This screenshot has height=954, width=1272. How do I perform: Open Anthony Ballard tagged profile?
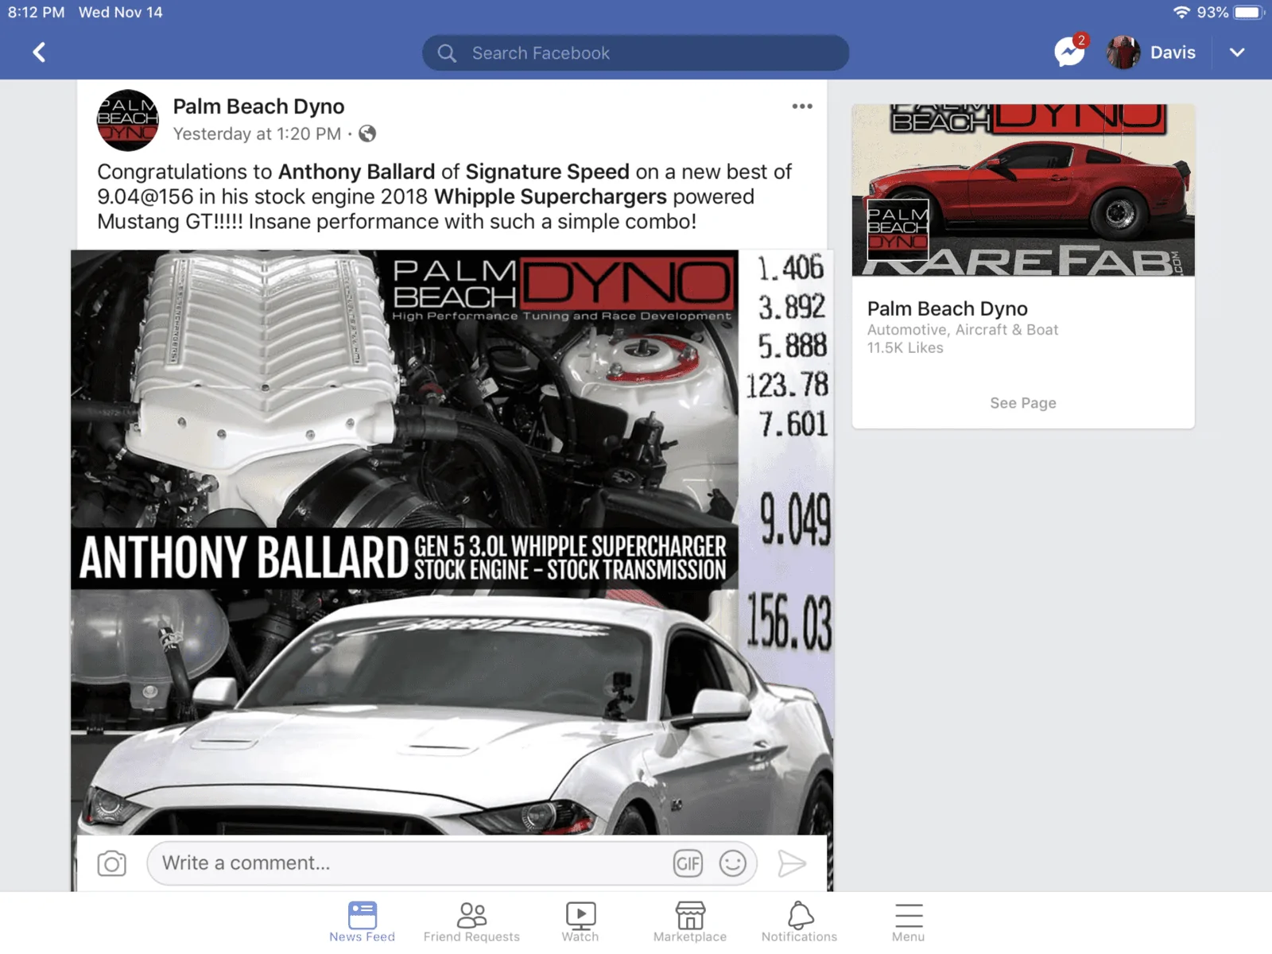(x=356, y=172)
